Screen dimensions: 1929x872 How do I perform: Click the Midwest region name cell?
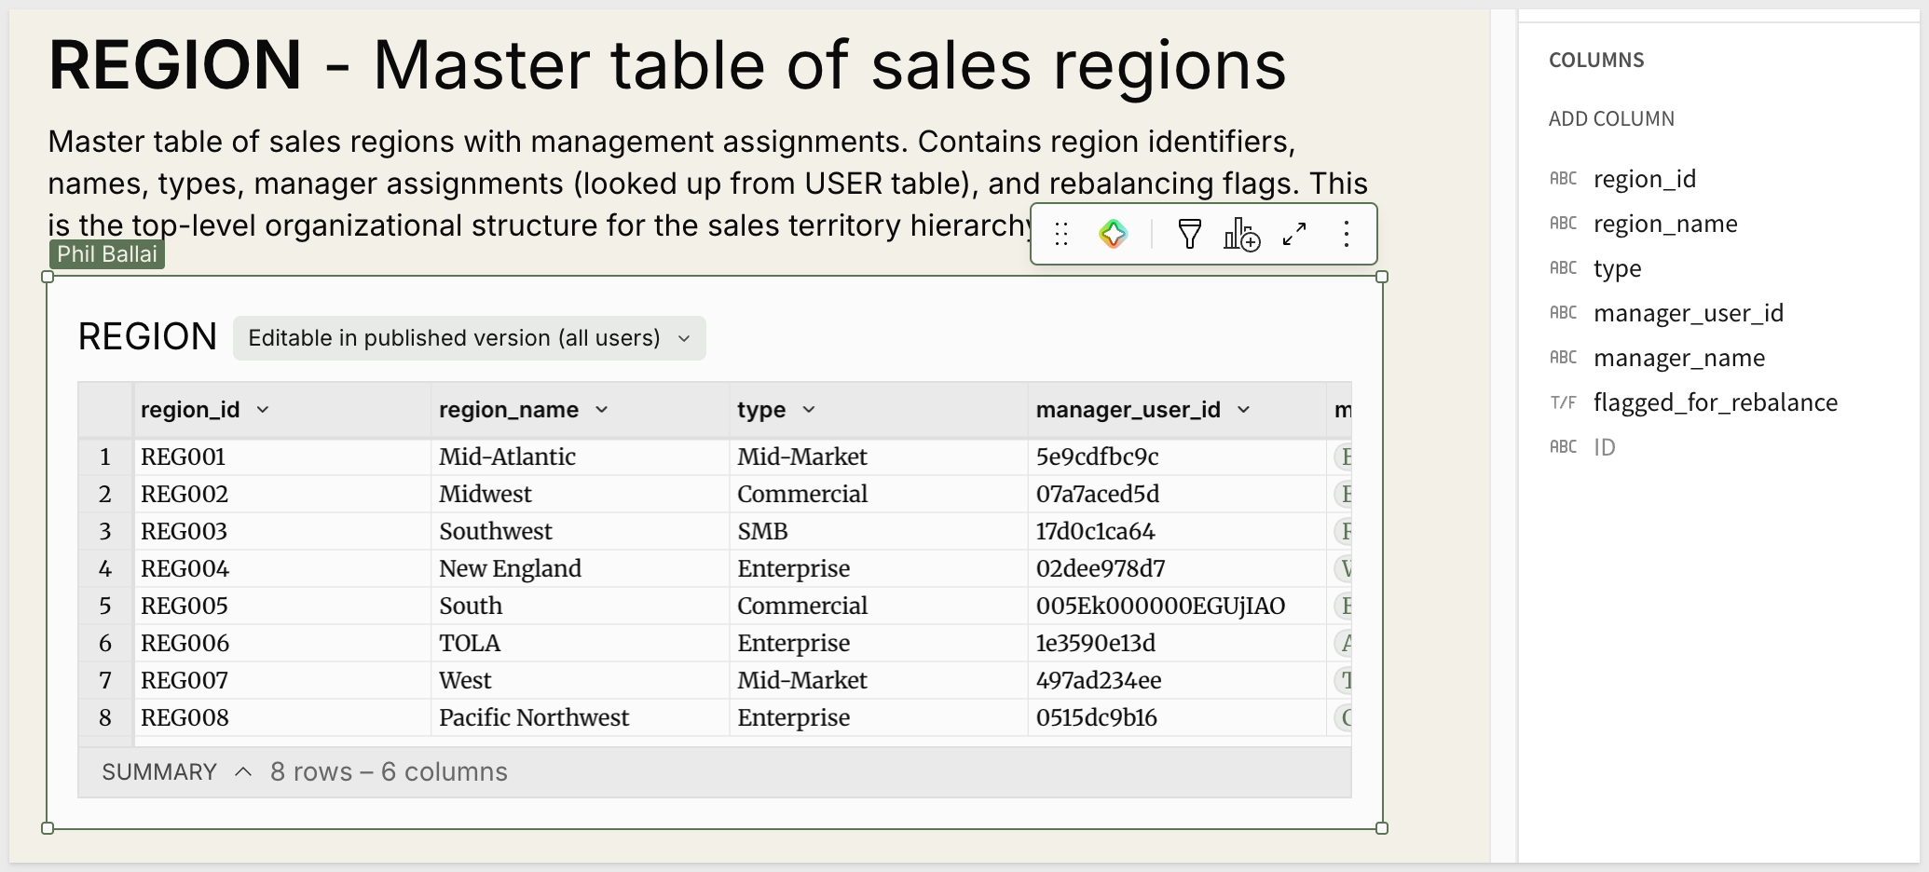tap(581, 495)
